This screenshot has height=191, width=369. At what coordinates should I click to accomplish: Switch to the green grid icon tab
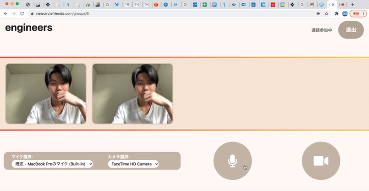point(204,5)
